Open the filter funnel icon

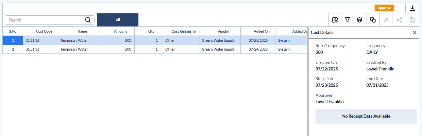(x=347, y=20)
